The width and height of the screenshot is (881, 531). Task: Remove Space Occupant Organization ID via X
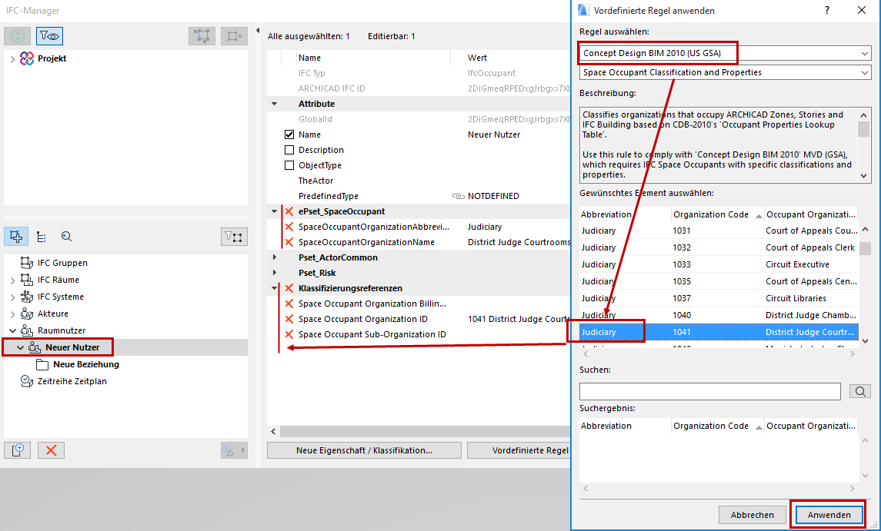click(x=289, y=319)
